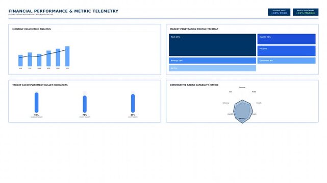Click the 85% bullet indicator bar

[133, 103]
